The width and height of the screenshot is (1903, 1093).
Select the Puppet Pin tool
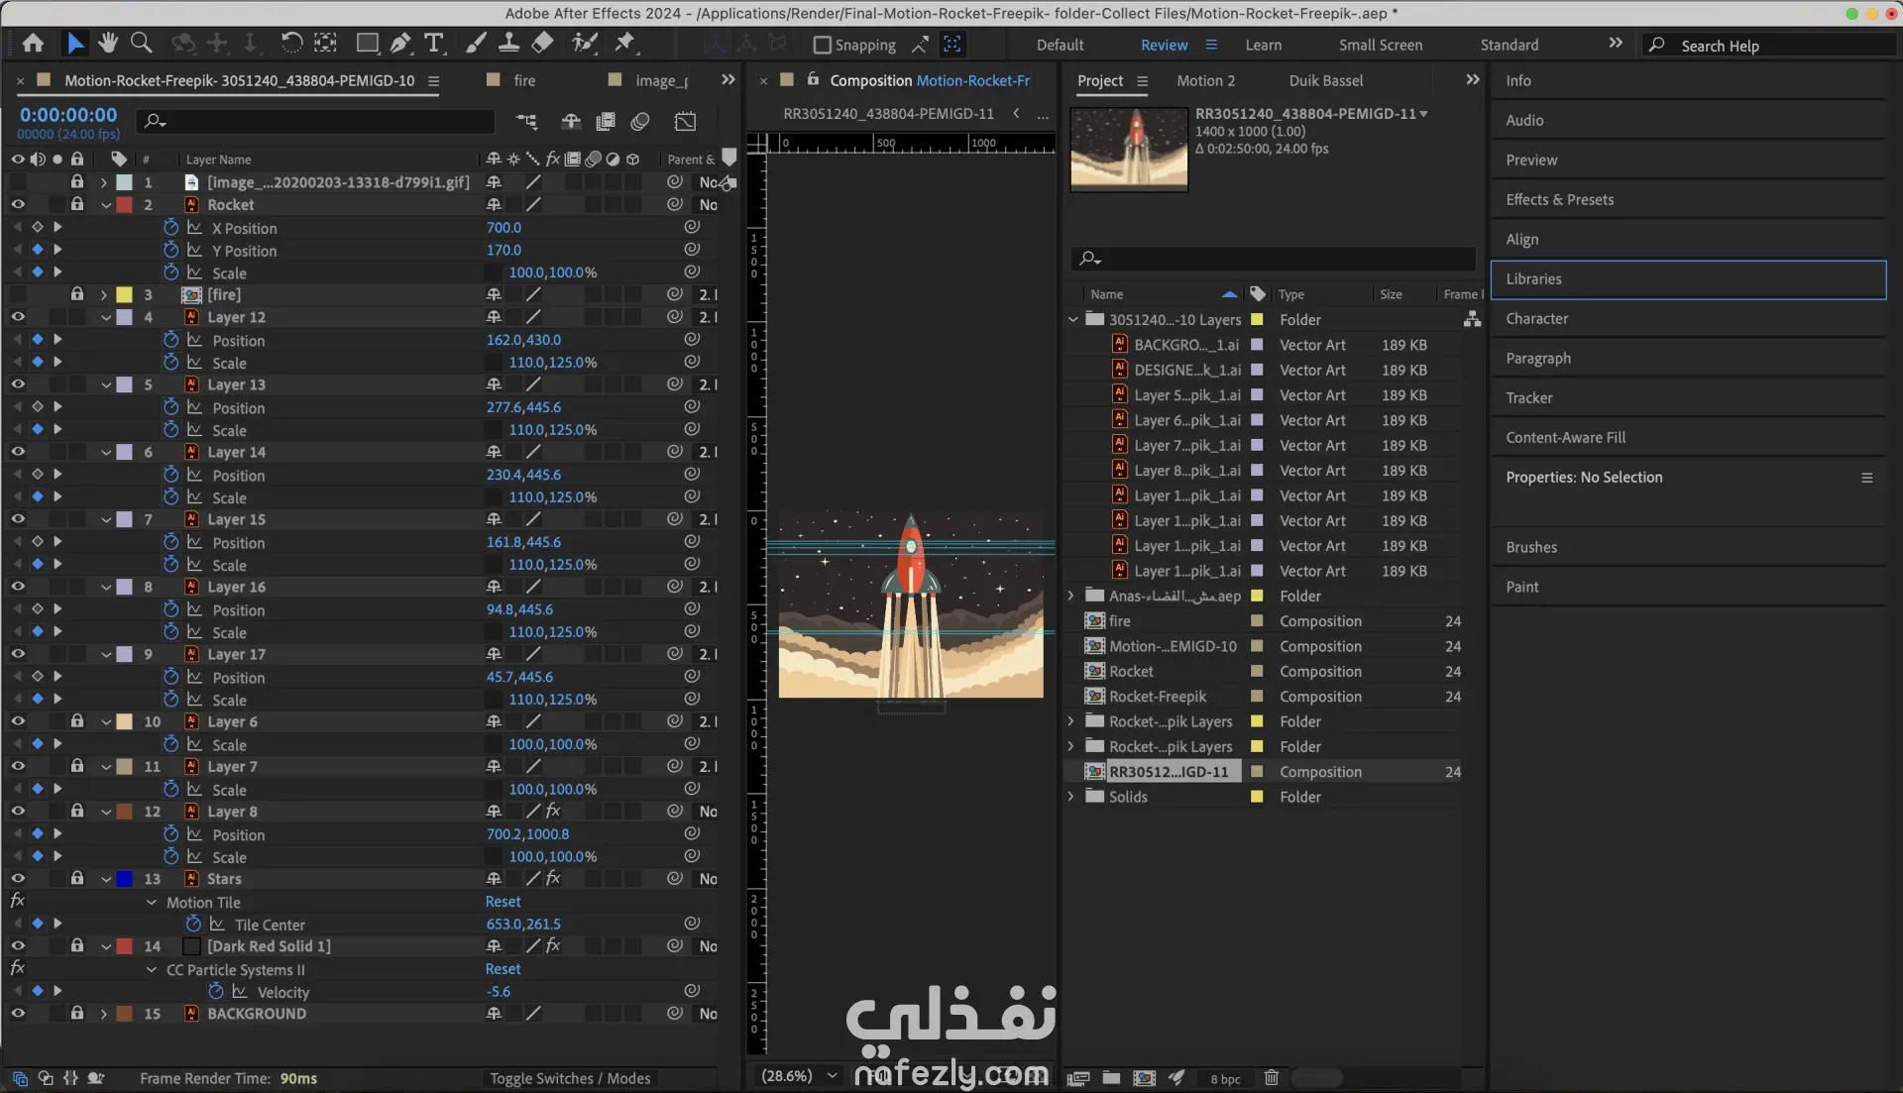(624, 43)
